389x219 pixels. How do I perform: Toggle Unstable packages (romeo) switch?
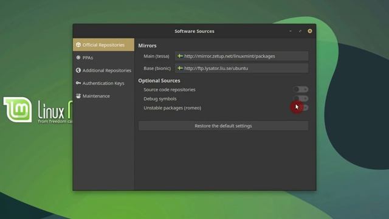tap(301, 108)
